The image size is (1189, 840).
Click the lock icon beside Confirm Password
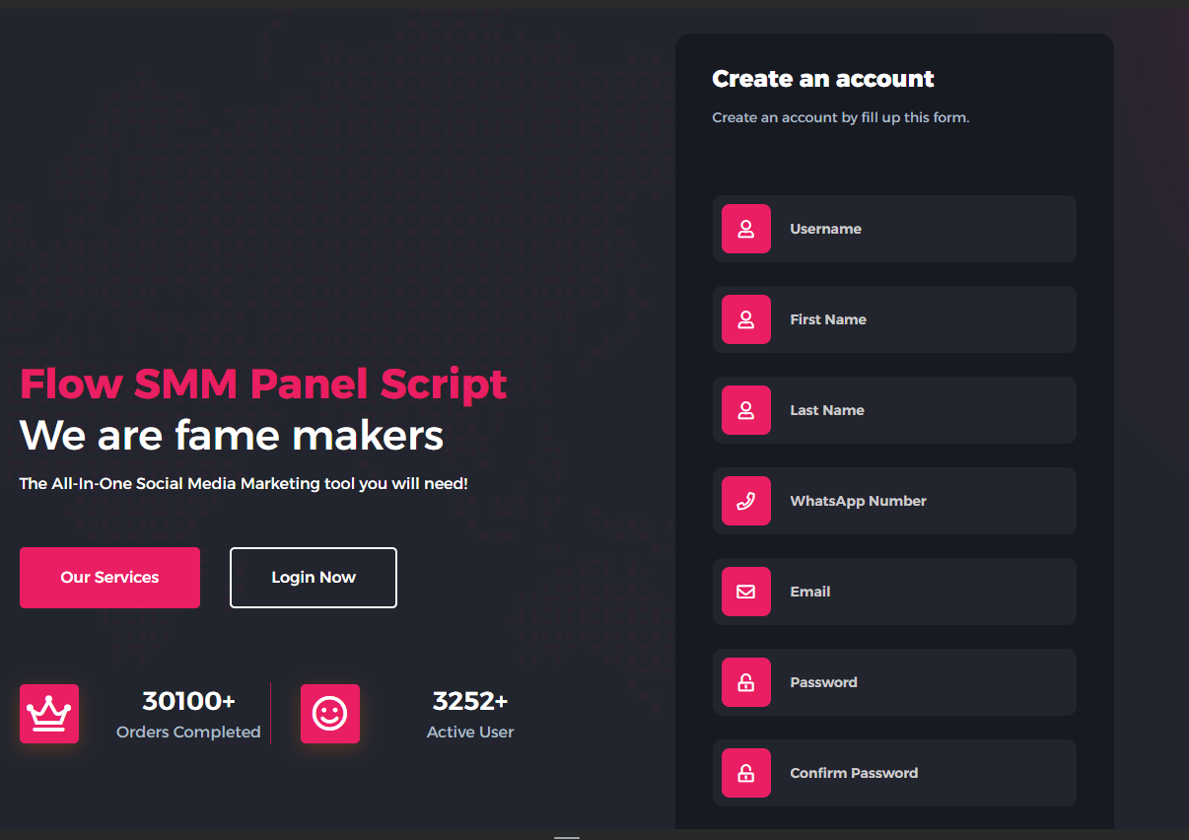[x=745, y=773]
